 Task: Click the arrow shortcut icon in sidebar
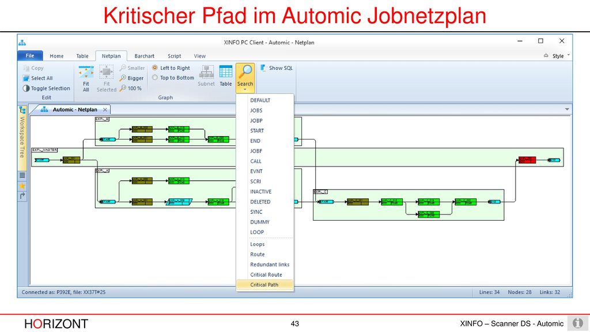click(22, 196)
